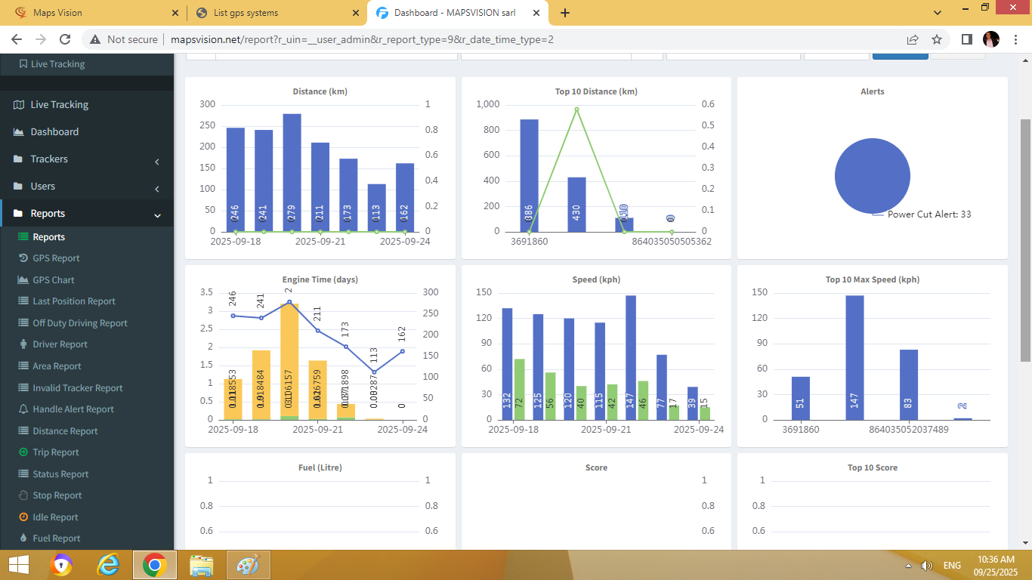Image resolution: width=1032 pixels, height=580 pixels.
Task: Expand the Trackers submenu
Action: [x=156, y=160]
